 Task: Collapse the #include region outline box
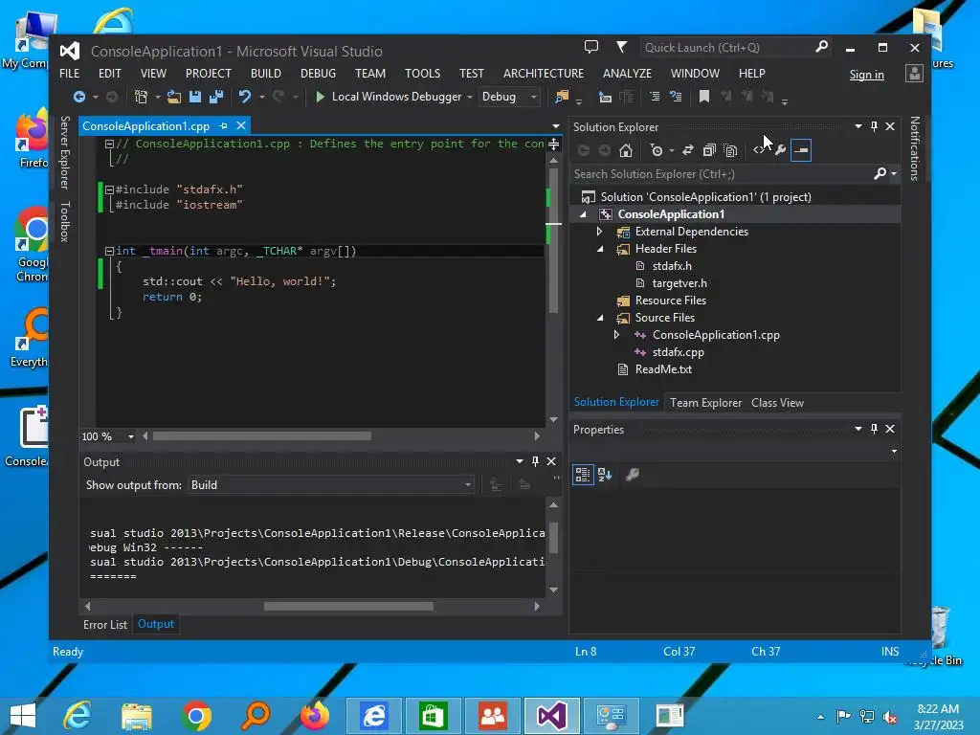click(x=109, y=189)
